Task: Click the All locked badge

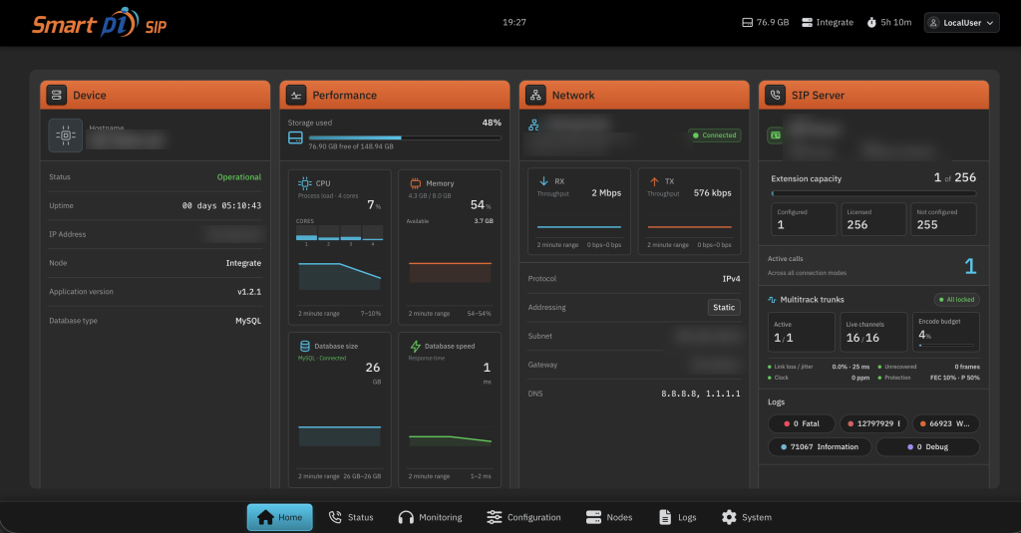Action: click(956, 299)
